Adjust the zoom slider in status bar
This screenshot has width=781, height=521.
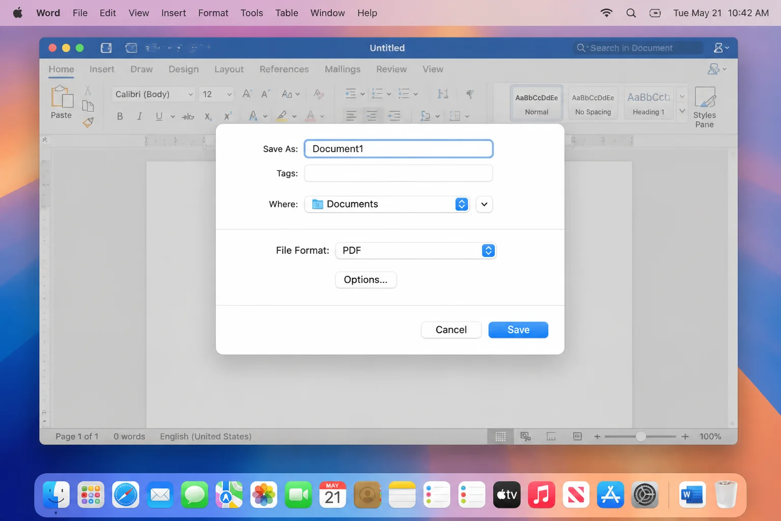[x=641, y=437]
